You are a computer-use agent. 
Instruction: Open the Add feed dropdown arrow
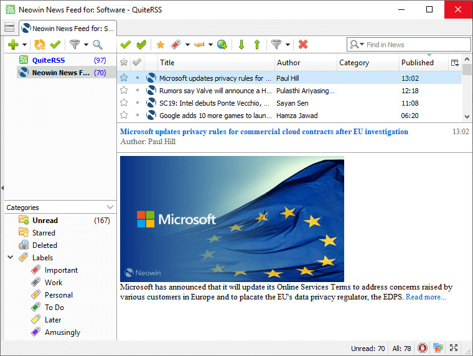click(x=25, y=45)
